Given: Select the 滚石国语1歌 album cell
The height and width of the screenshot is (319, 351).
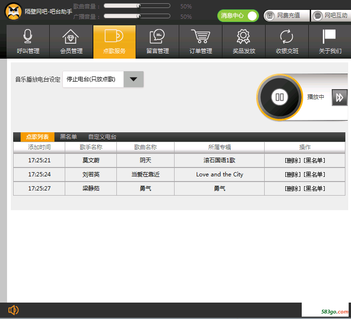Looking at the screenshot, I should click(x=220, y=160).
